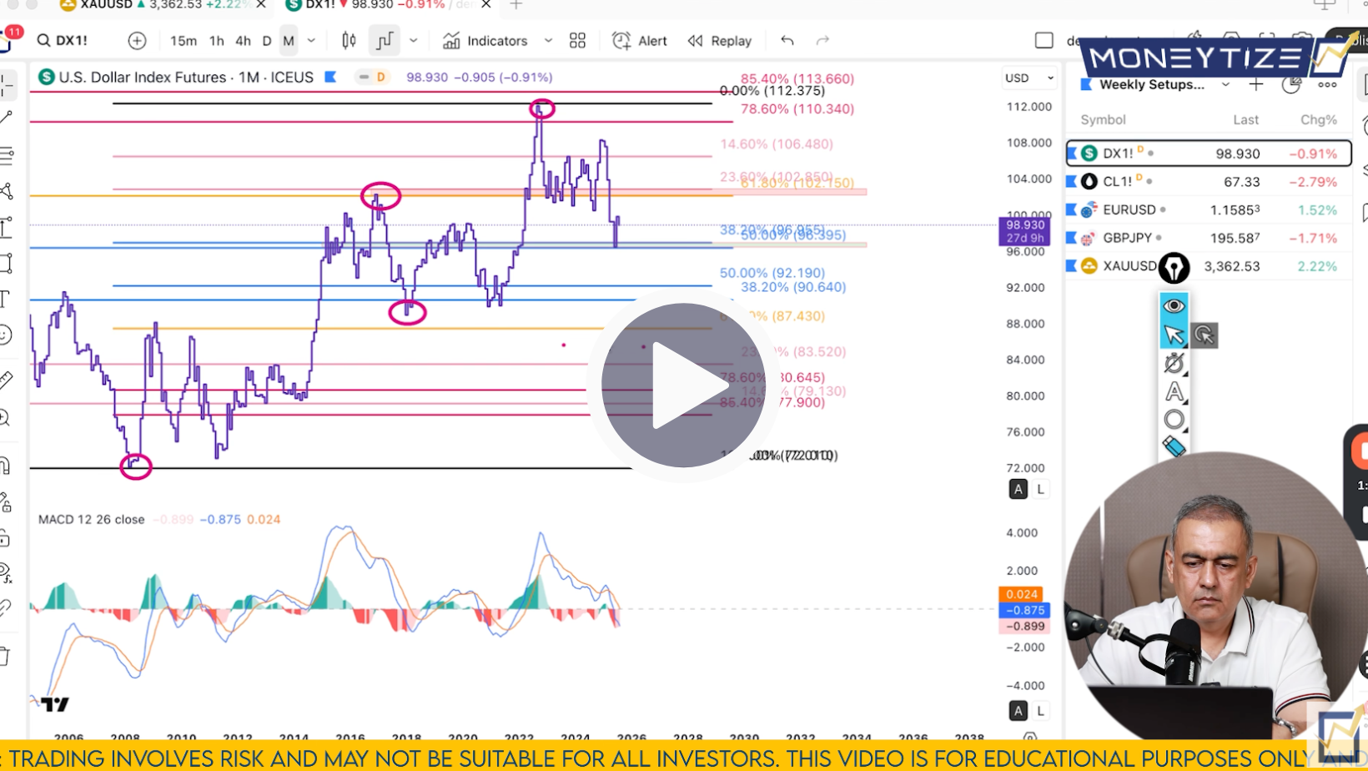1368x771 pixels.
Task: Click the TradingView logo on the chart
Action: (55, 704)
